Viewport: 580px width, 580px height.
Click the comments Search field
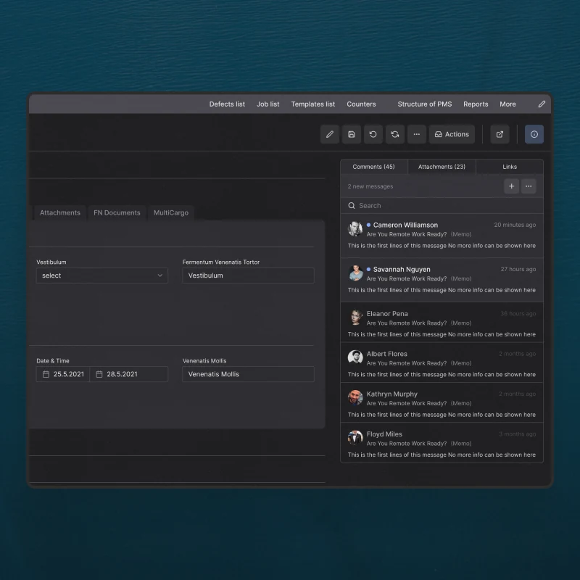[x=442, y=206]
